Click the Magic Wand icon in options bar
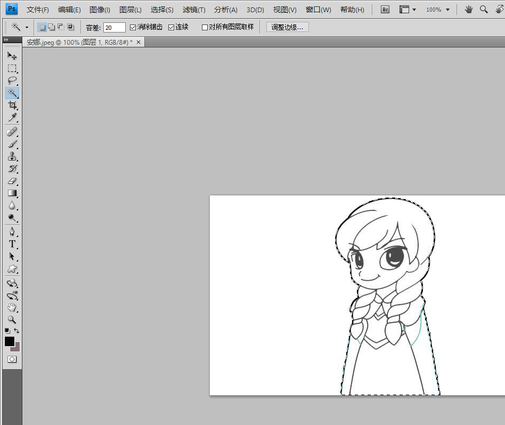505x425 pixels. tap(16, 27)
